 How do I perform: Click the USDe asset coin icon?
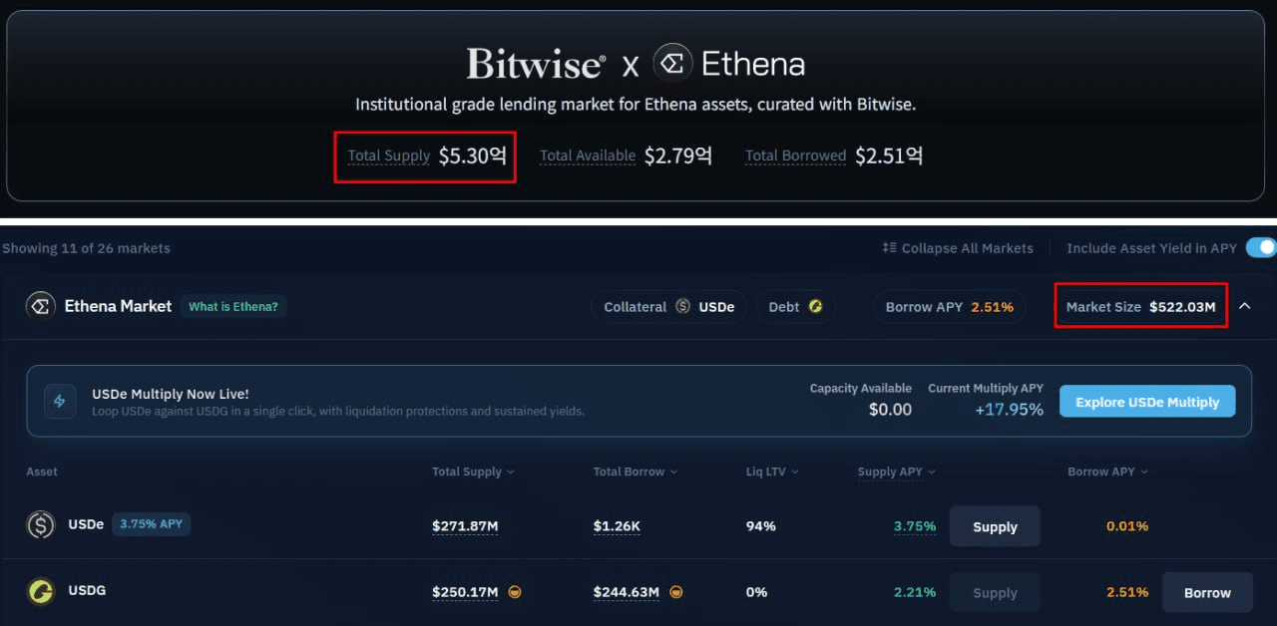pos(40,524)
